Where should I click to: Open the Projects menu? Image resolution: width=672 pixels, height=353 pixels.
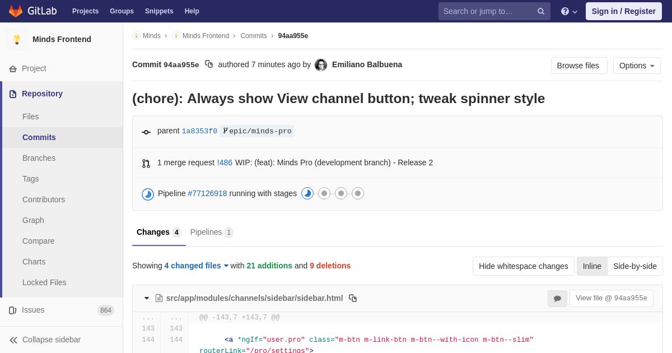tap(85, 11)
